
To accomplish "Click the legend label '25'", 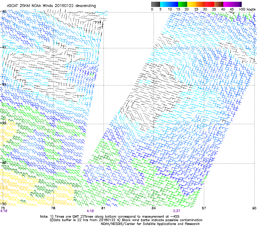I will [196, 9].
